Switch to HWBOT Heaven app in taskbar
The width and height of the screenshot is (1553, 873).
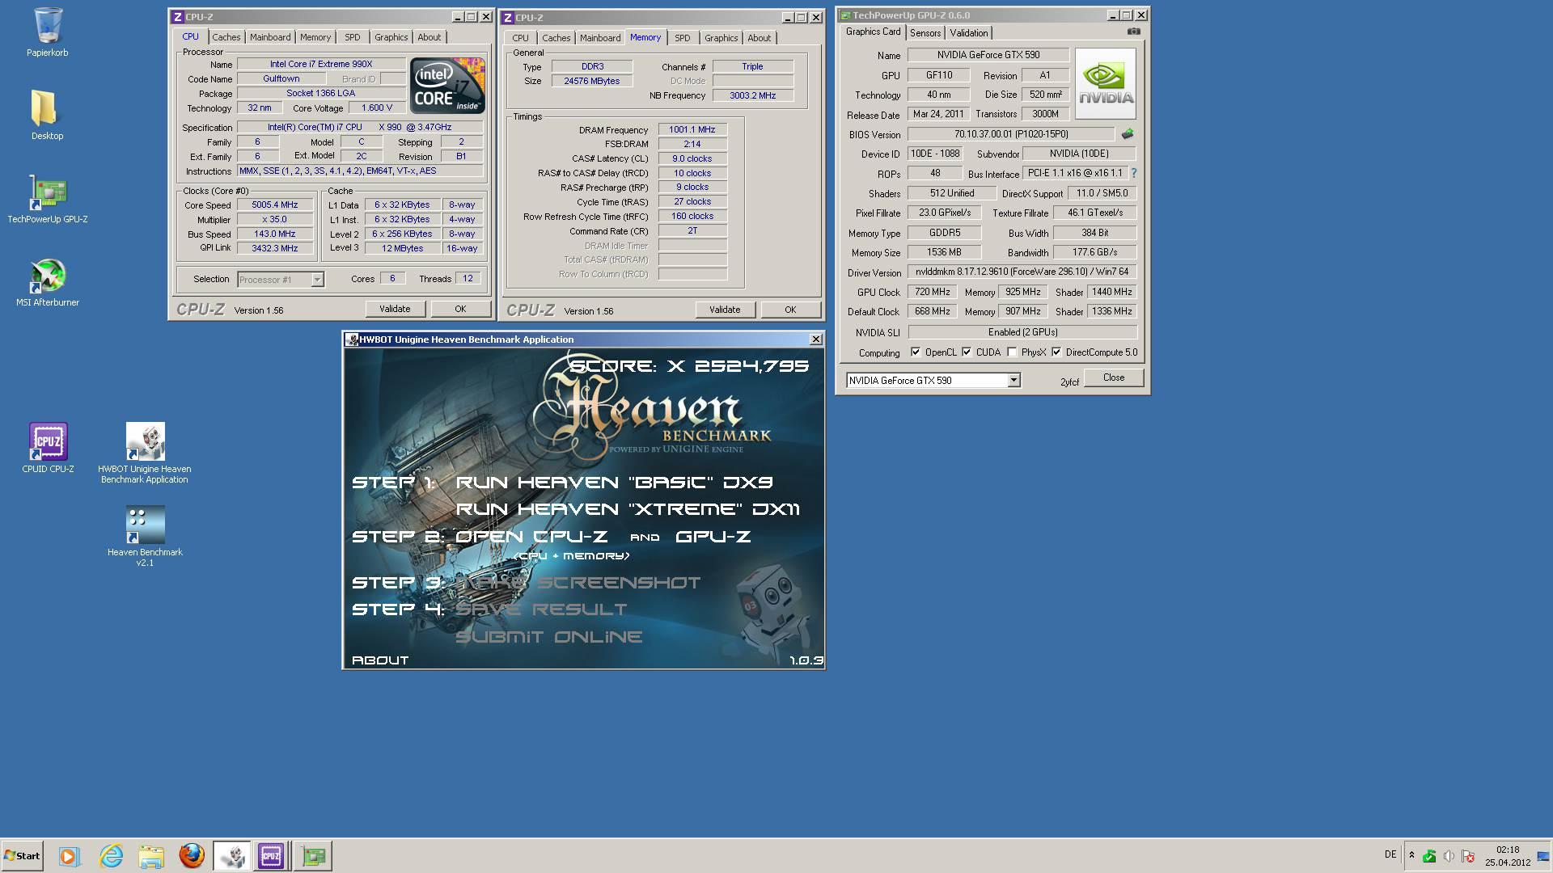pos(232,856)
